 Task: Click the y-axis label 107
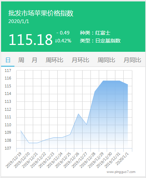pyautogui.click(x=8, y=148)
